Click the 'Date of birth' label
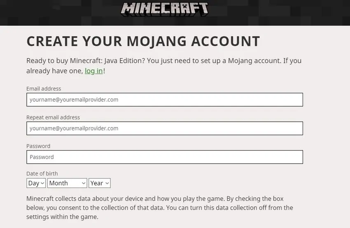The width and height of the screenshot is (350, 228). (42, 173)
